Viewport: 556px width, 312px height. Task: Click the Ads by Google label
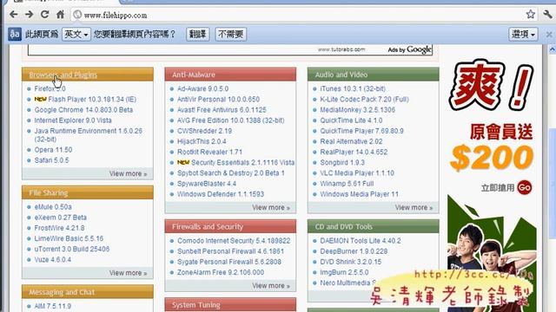click(x=410, y=49)
